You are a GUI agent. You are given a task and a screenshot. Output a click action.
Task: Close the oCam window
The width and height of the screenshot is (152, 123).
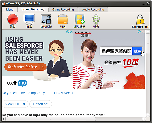pos(148,3)
